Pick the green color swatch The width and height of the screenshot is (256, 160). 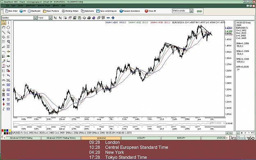(x=5, y=131)
